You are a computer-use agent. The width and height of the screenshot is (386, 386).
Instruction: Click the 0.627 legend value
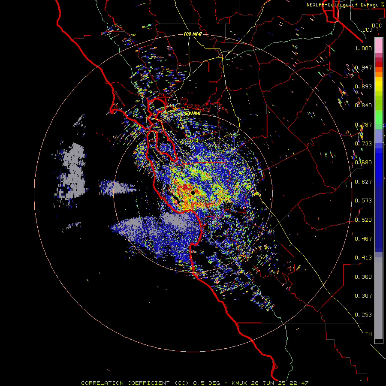(x=363, y=182)
